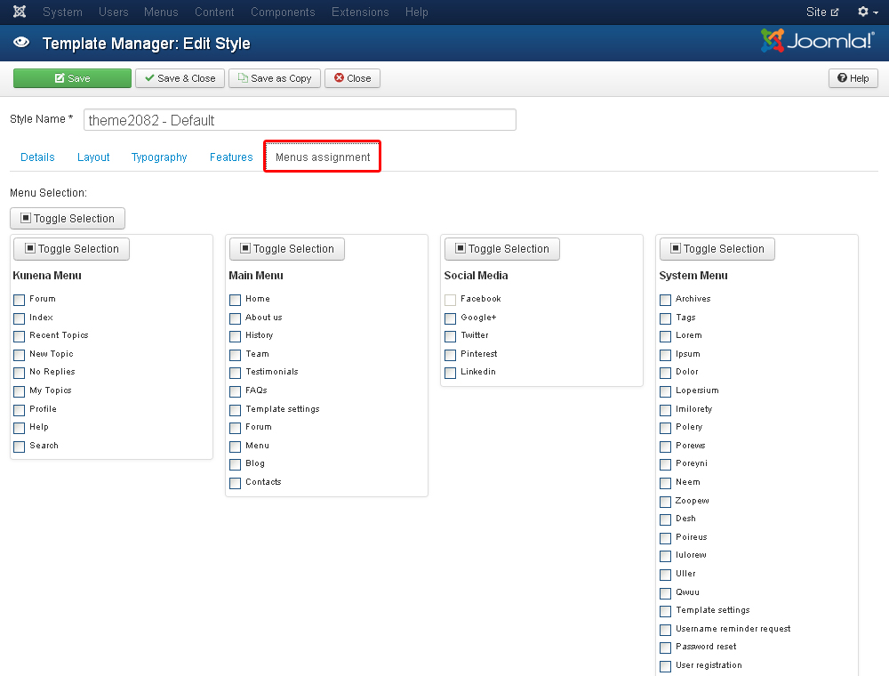This screenshot has height=676, width=889.
Task: Enable the History checkbox
Action: pos(236,336)
